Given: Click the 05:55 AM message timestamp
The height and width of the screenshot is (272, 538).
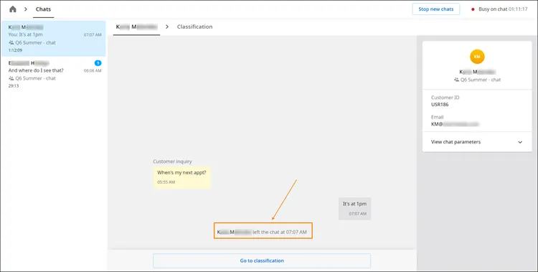Looking at the screenshot, I should point(166,182).
